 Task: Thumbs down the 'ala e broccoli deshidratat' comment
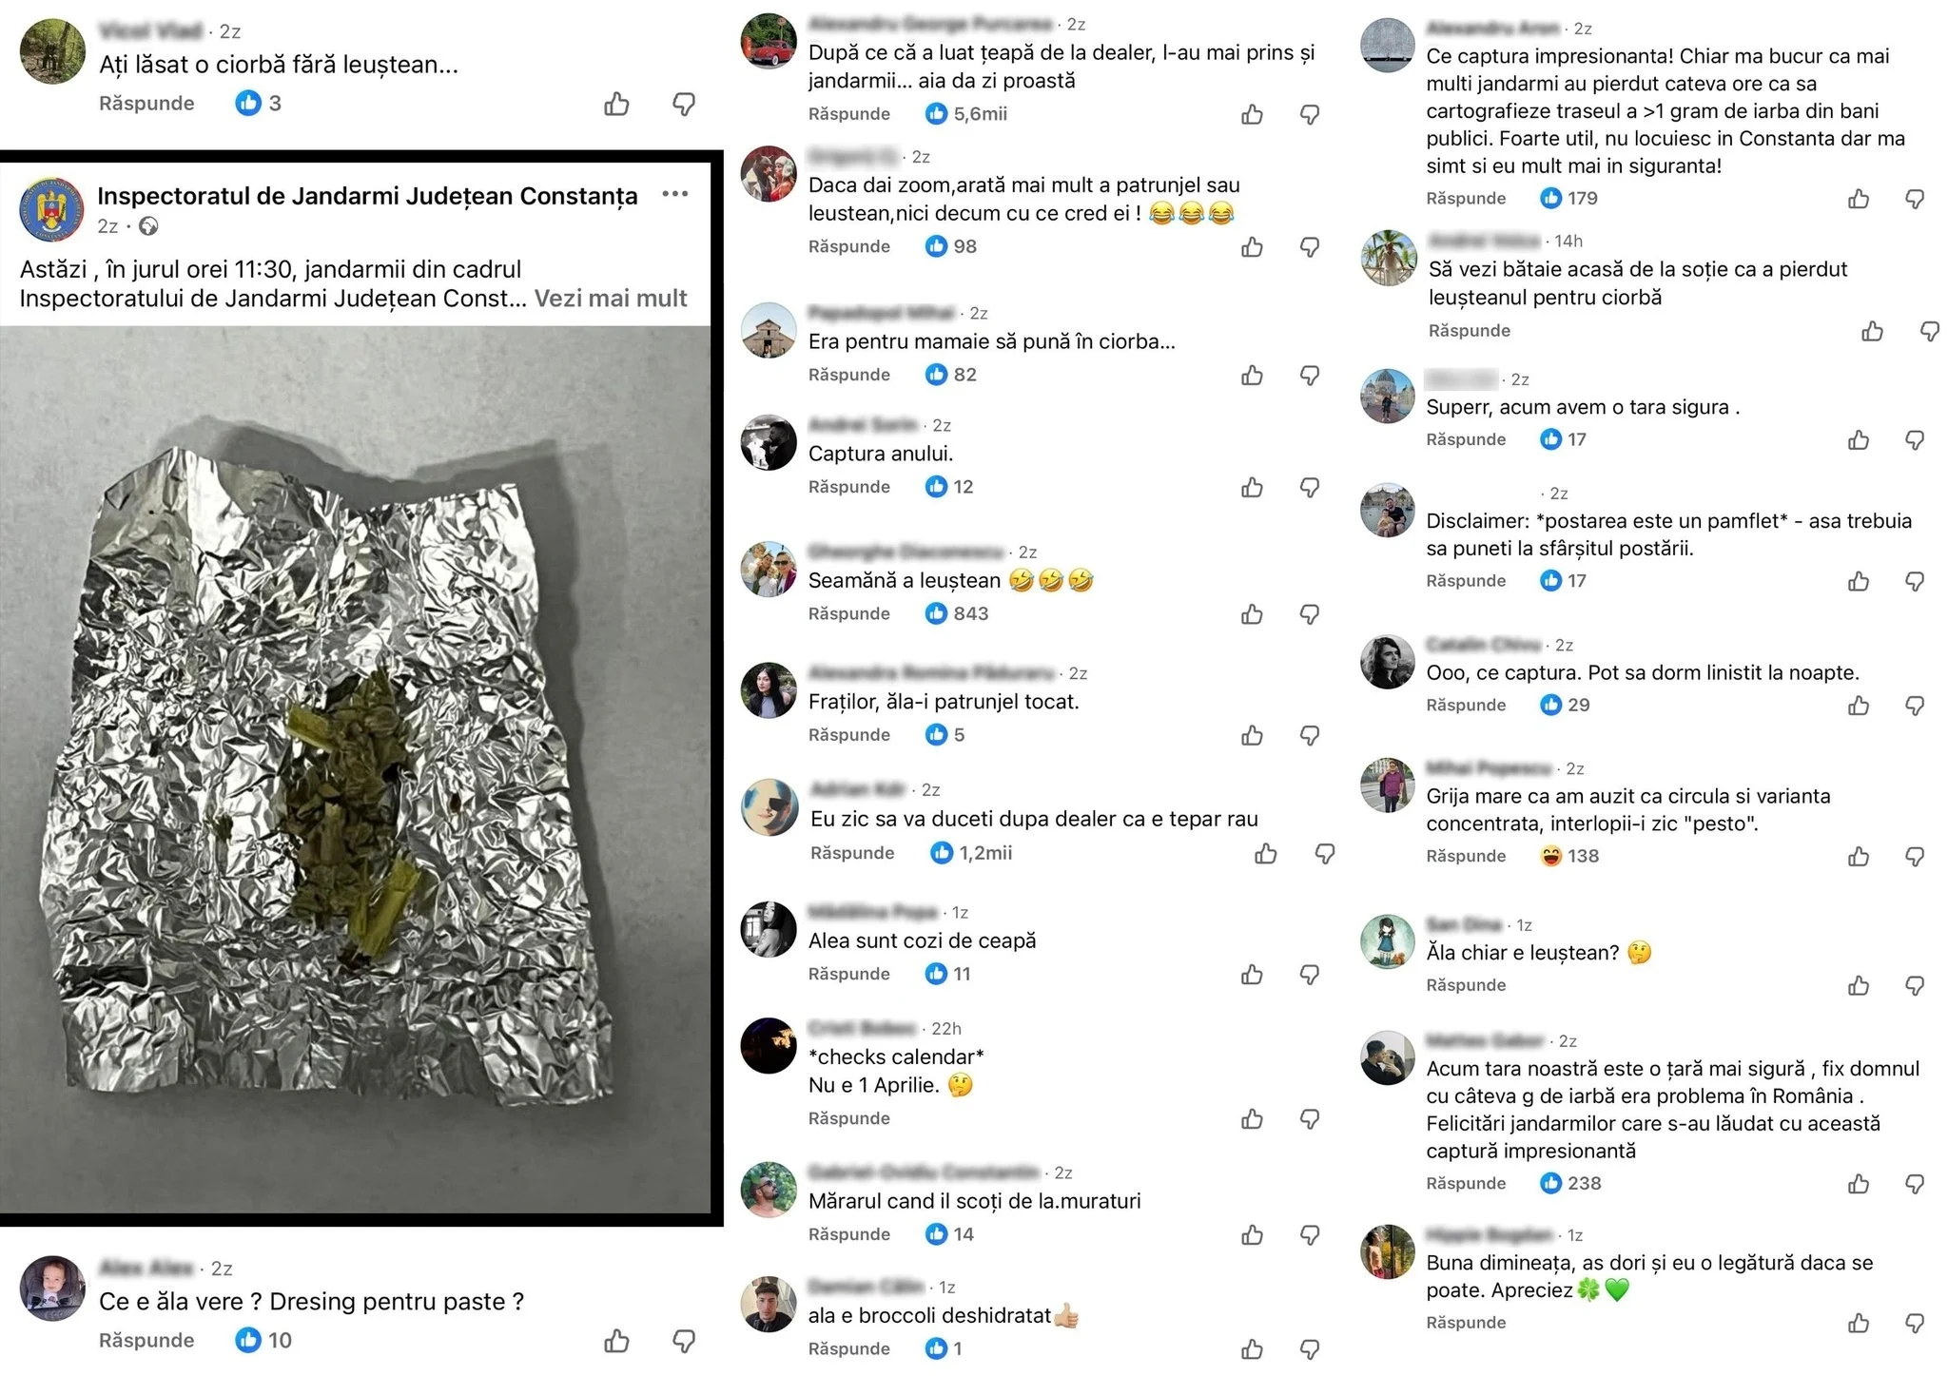[1310, 1349]
